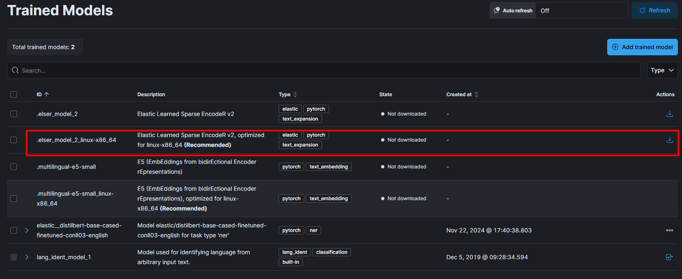Viewport: 682px width, 279px height.
Task: Click the search magnifier icon
Action: (x=15, y=71)
